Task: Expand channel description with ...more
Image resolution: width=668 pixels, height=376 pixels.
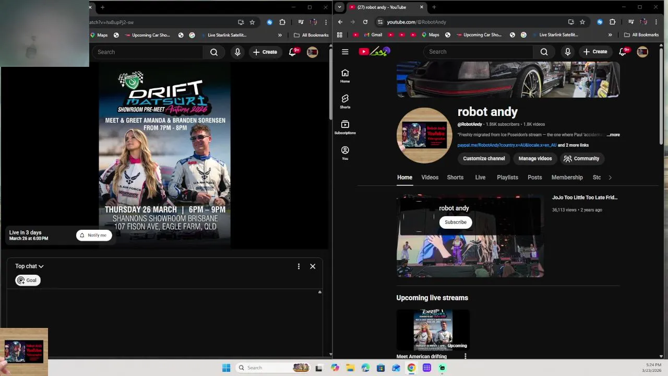Action: point(613,135)
